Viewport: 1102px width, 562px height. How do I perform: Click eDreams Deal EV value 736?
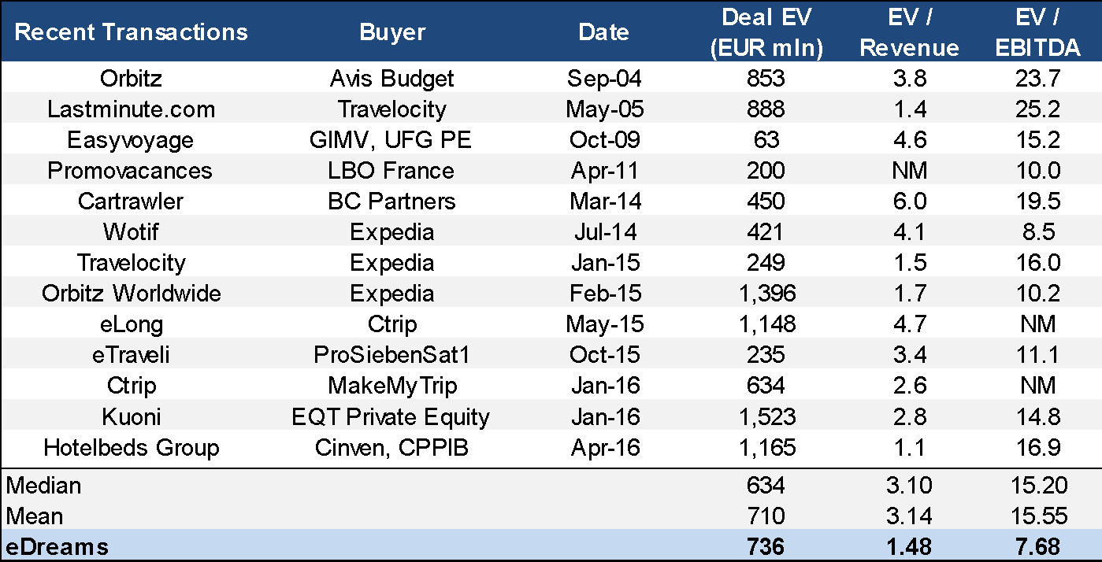[766, 546]
